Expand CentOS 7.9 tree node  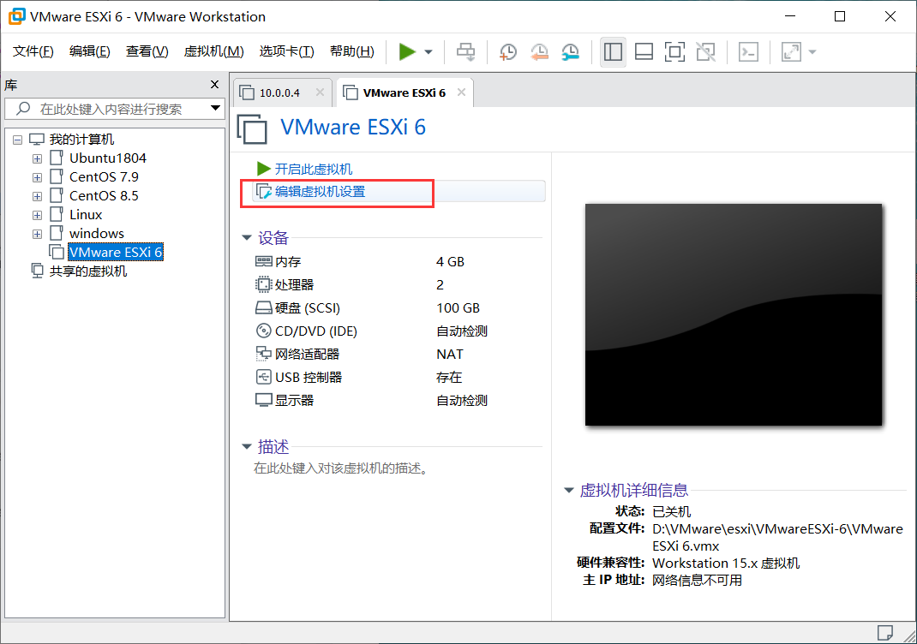click(37, 177)
